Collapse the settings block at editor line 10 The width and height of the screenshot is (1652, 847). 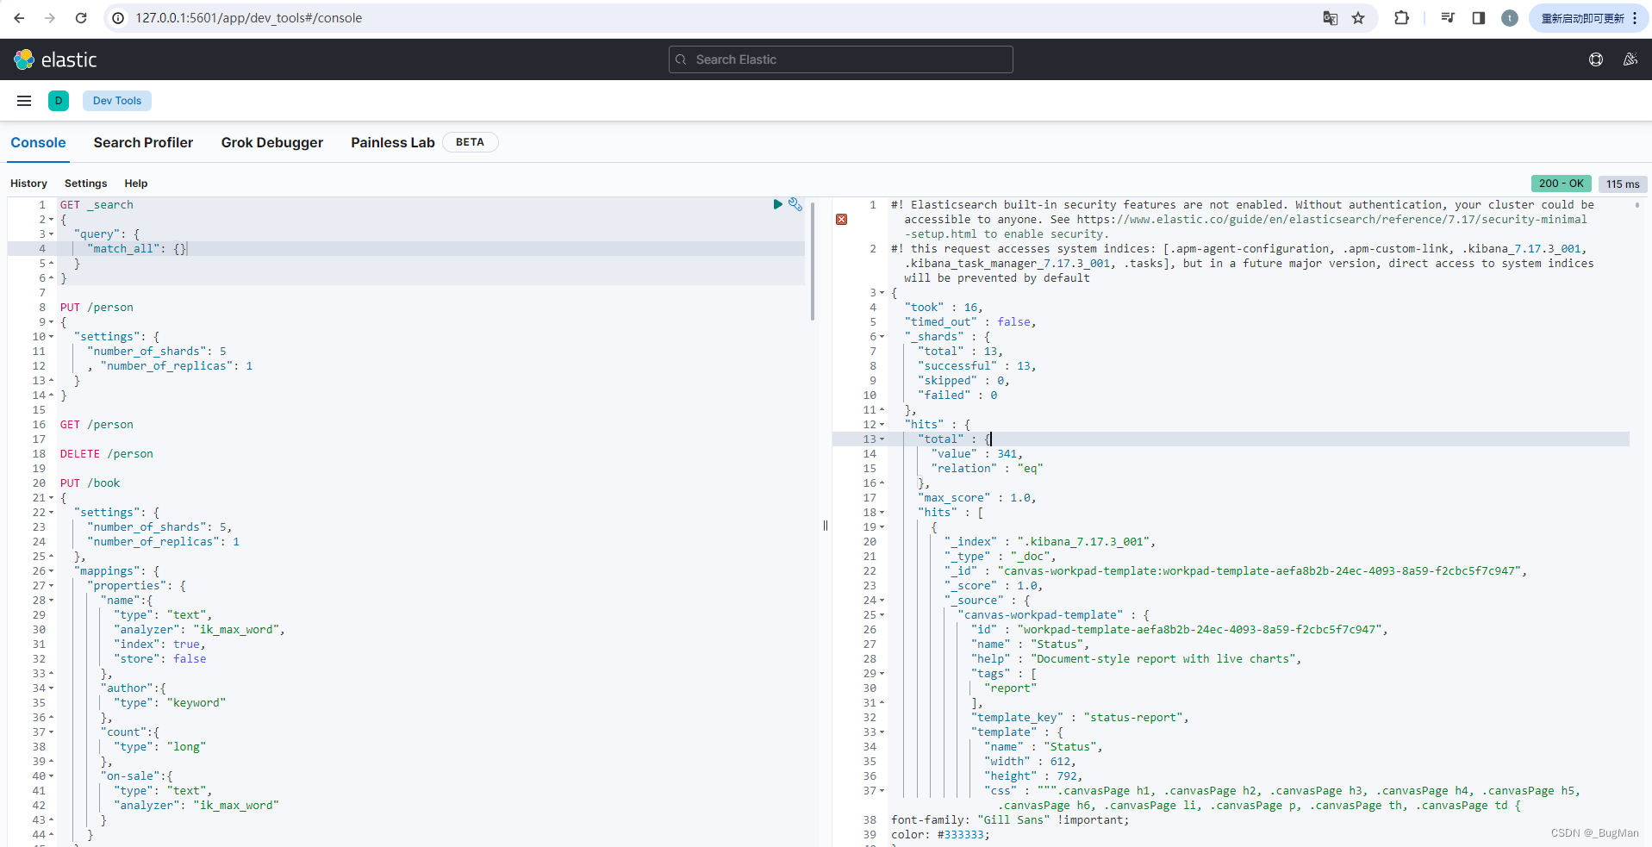51,337
